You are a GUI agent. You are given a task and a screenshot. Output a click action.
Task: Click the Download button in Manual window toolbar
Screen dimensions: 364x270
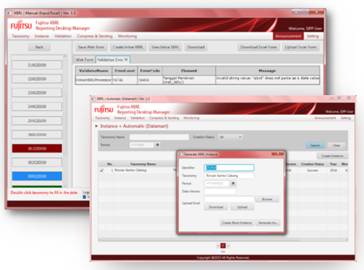point(196,47)
